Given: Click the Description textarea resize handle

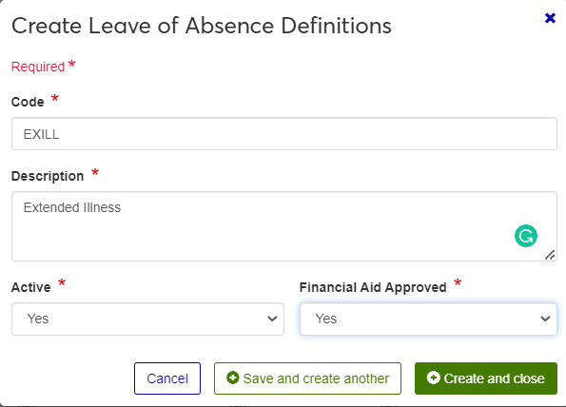Looking at the screenshot, I should pos(550,255).
